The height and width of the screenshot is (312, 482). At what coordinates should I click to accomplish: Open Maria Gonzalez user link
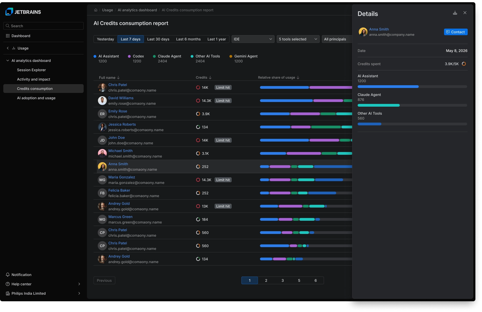click(122, 177)
